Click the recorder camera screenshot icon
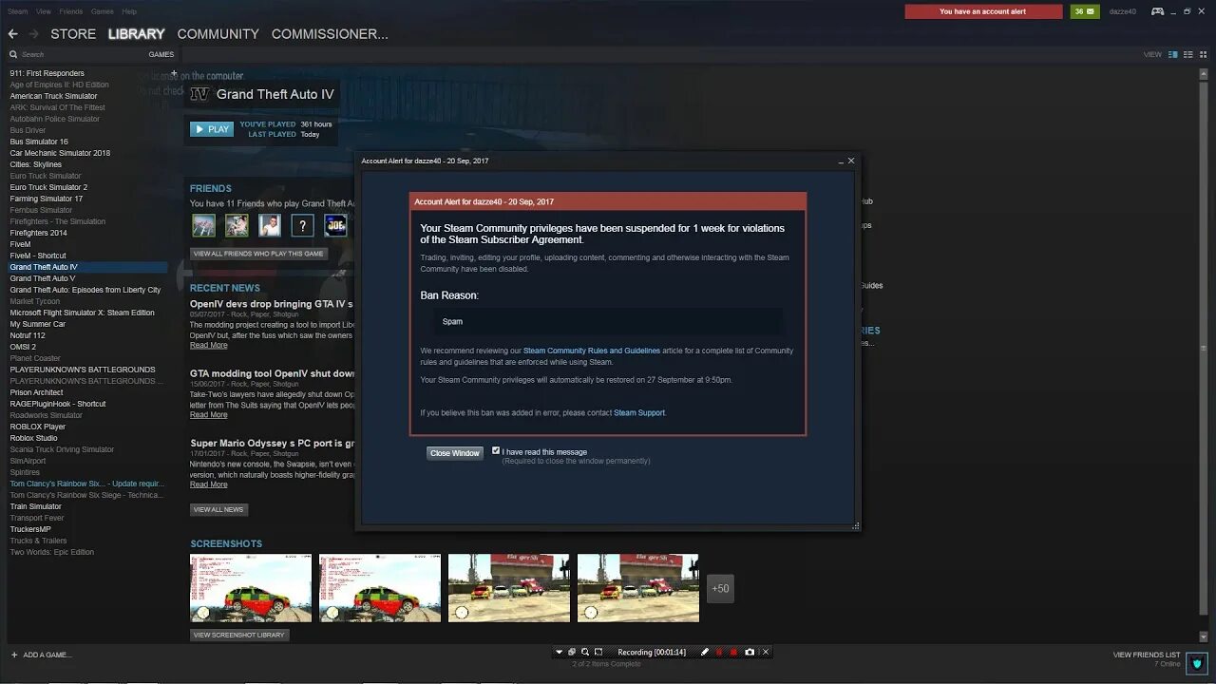1216x684 pixels. tap(750, 652)
